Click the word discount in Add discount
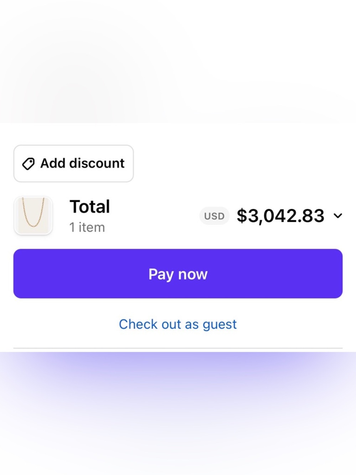356x475 pixels. [97, 163]
